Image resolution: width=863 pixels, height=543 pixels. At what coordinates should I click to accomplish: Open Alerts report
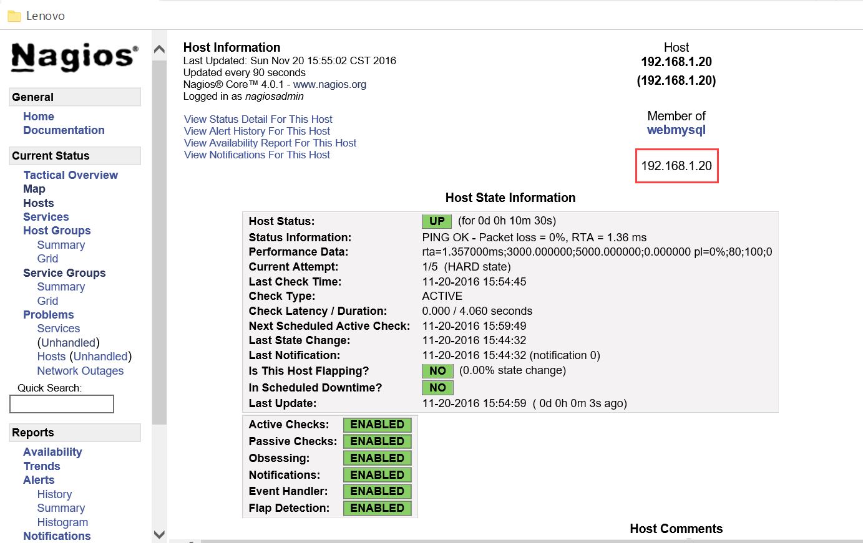coord(39,480)
